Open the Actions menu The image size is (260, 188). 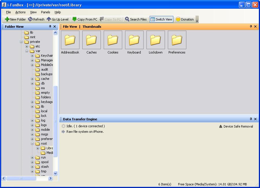point(21,12)
